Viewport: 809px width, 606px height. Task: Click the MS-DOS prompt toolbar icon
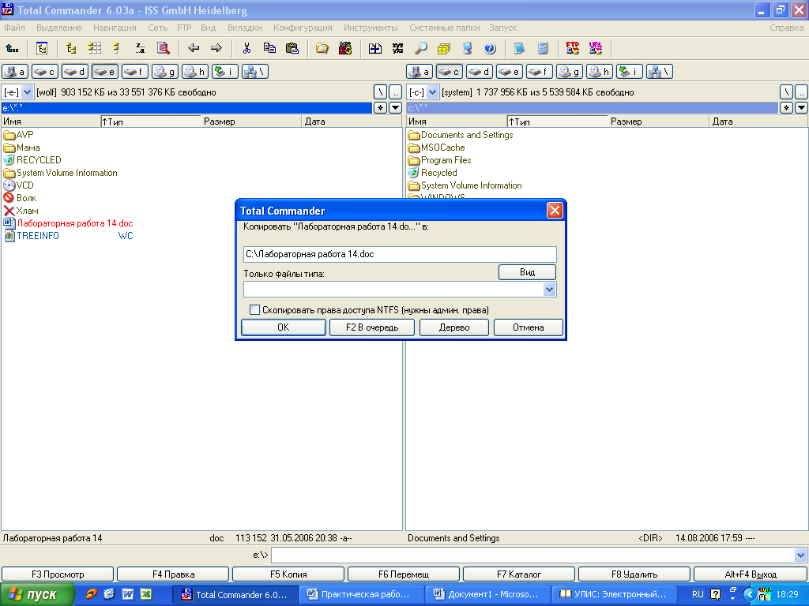(345, 48)
